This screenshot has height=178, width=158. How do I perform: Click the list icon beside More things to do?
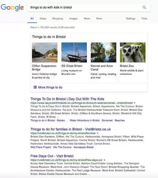[35, 87]
